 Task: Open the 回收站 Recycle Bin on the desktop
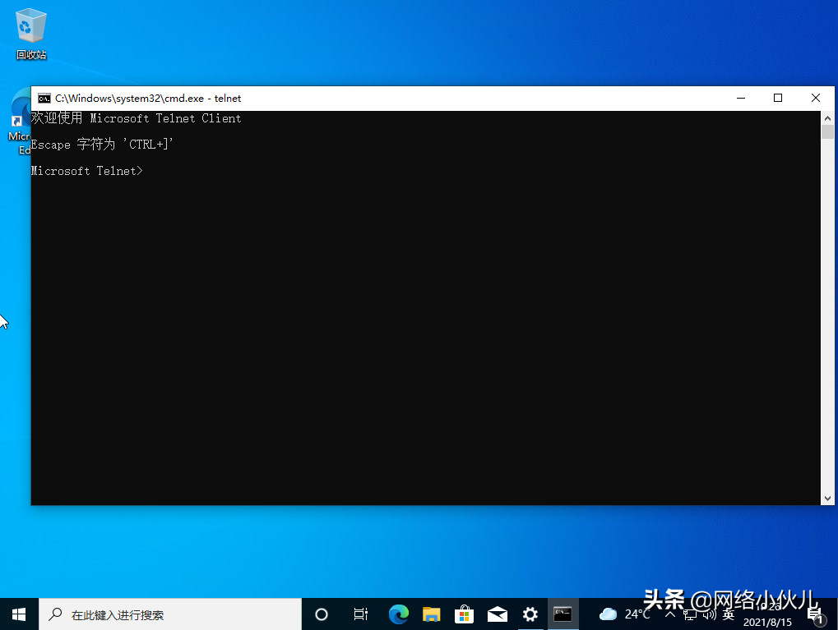pyautogui.click(x=30, y=25)
